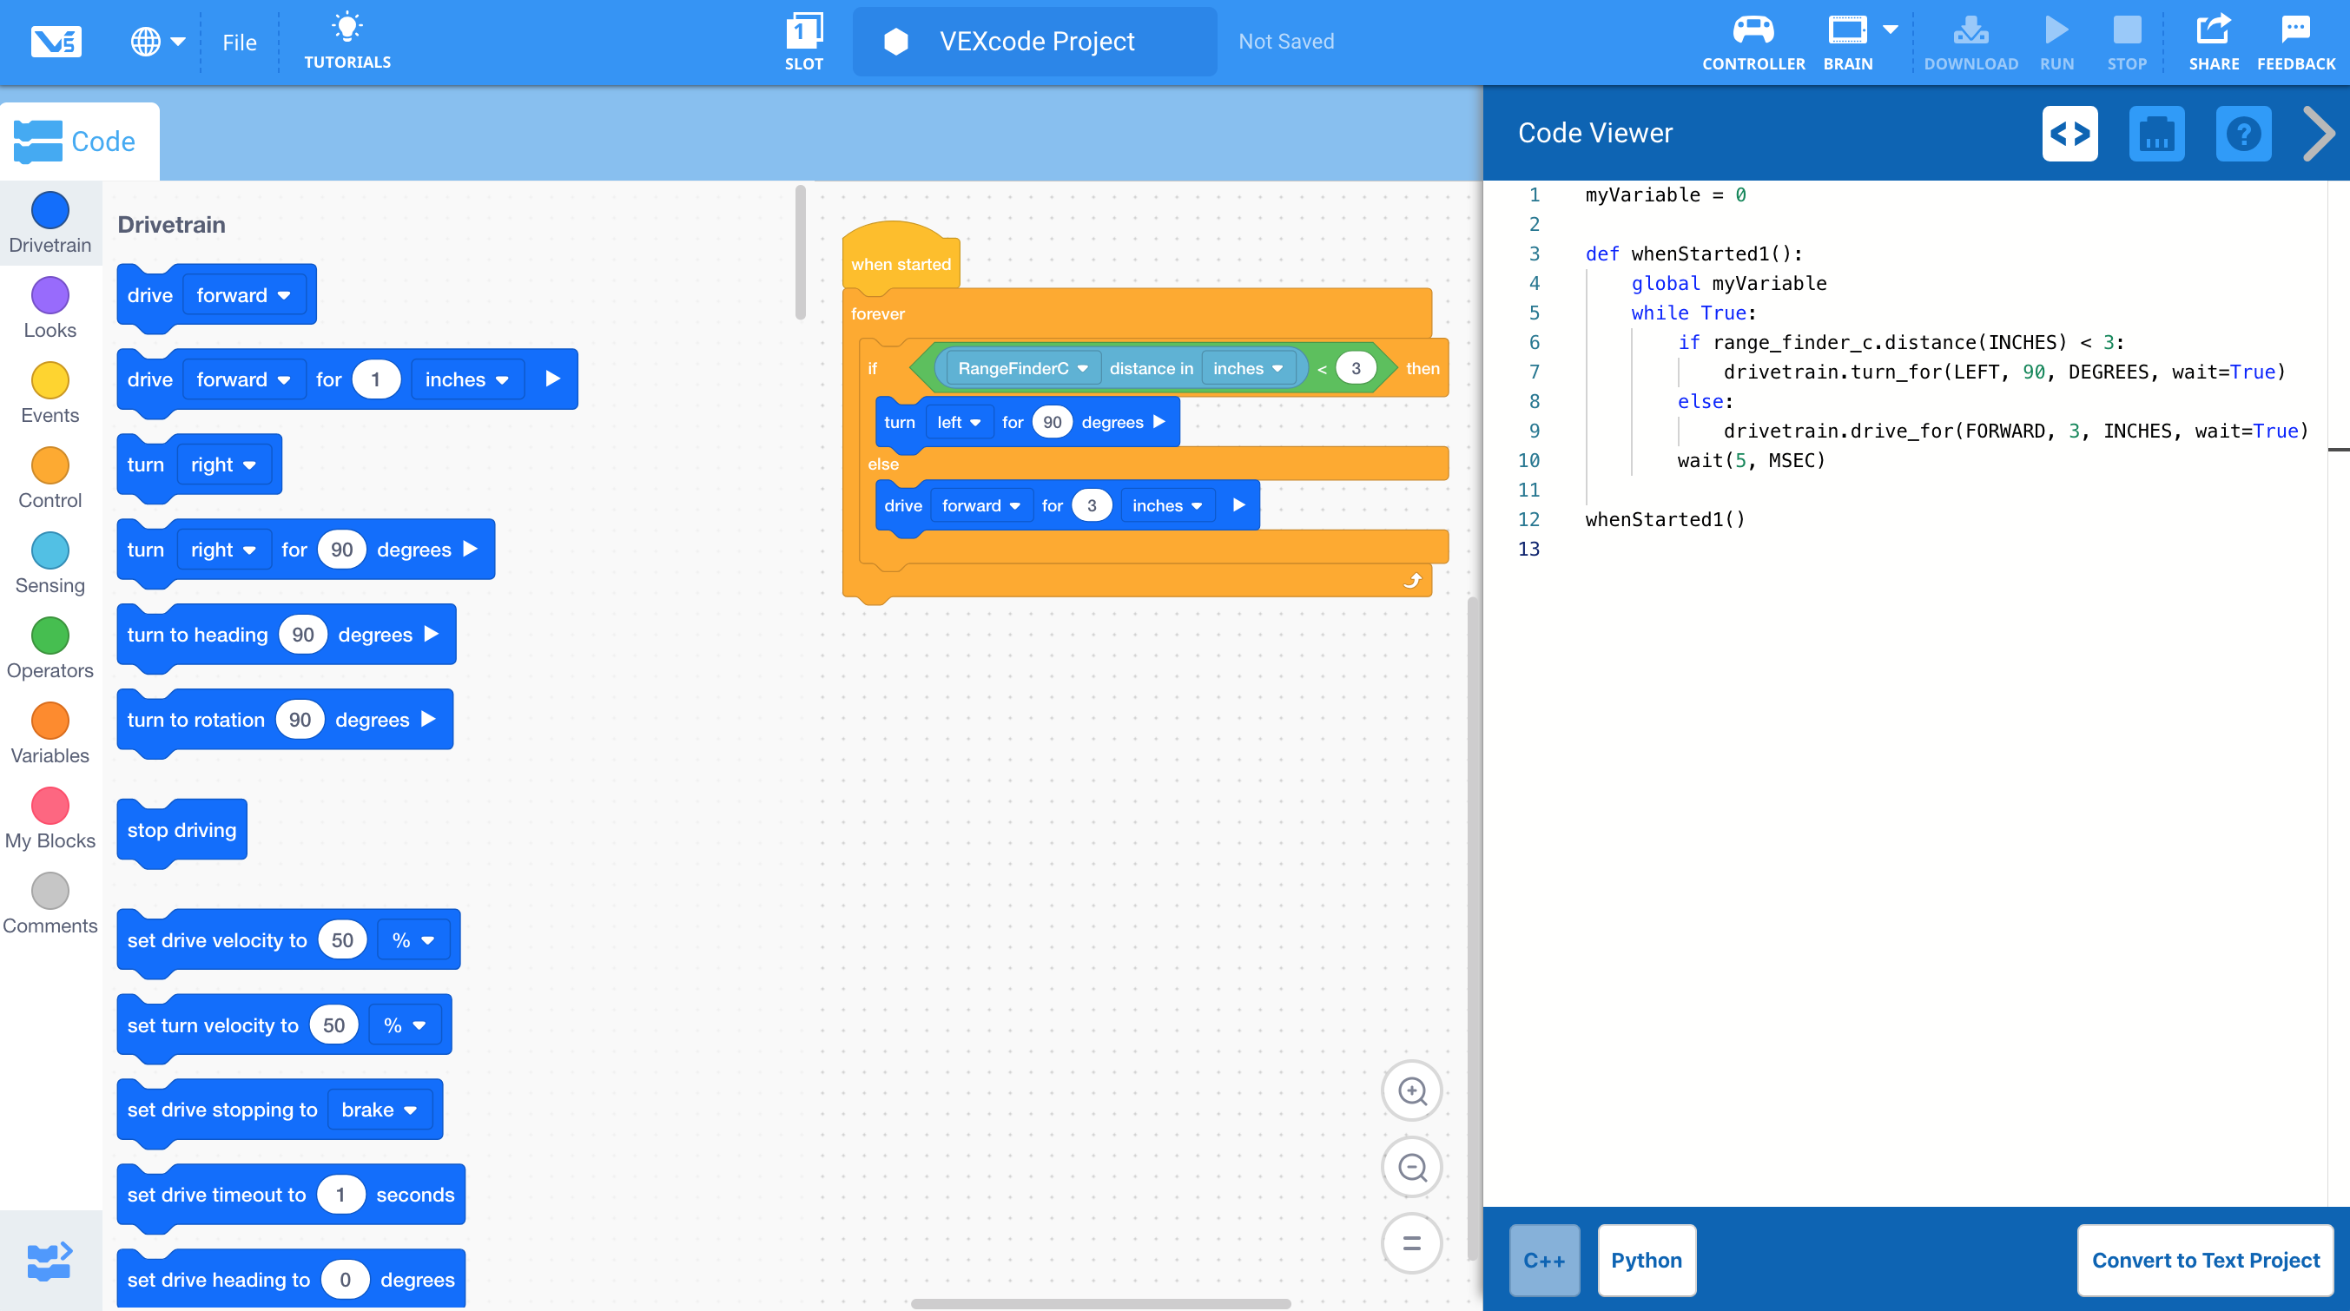The height and width of the screenshot is (1311, 2350).
Task: Click 1 value in set drive timeout block
Action: (340, 1194)
